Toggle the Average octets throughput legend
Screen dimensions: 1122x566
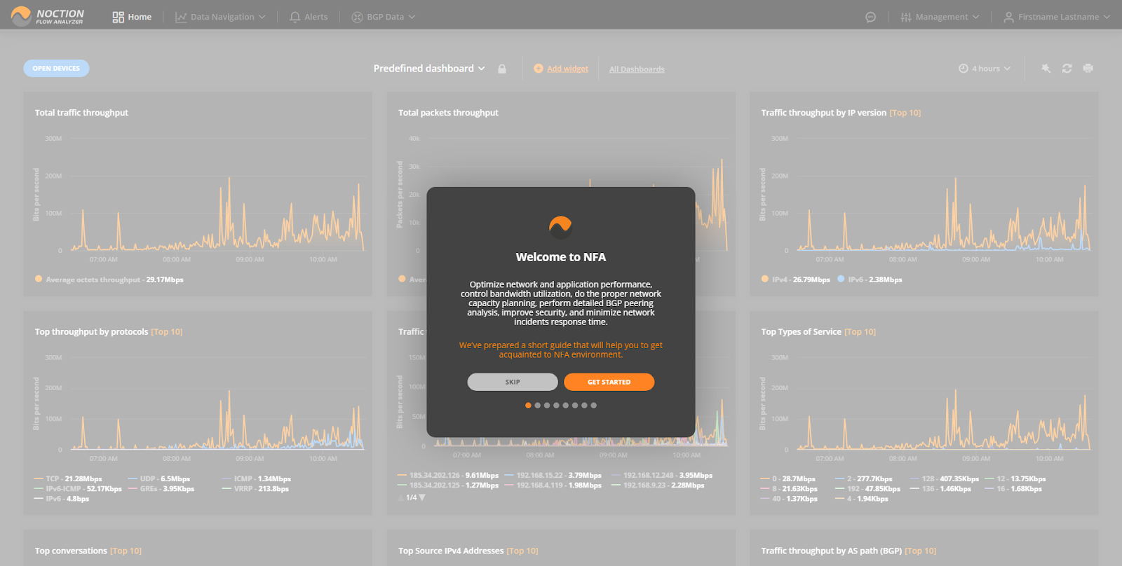[x=109, y=279]
